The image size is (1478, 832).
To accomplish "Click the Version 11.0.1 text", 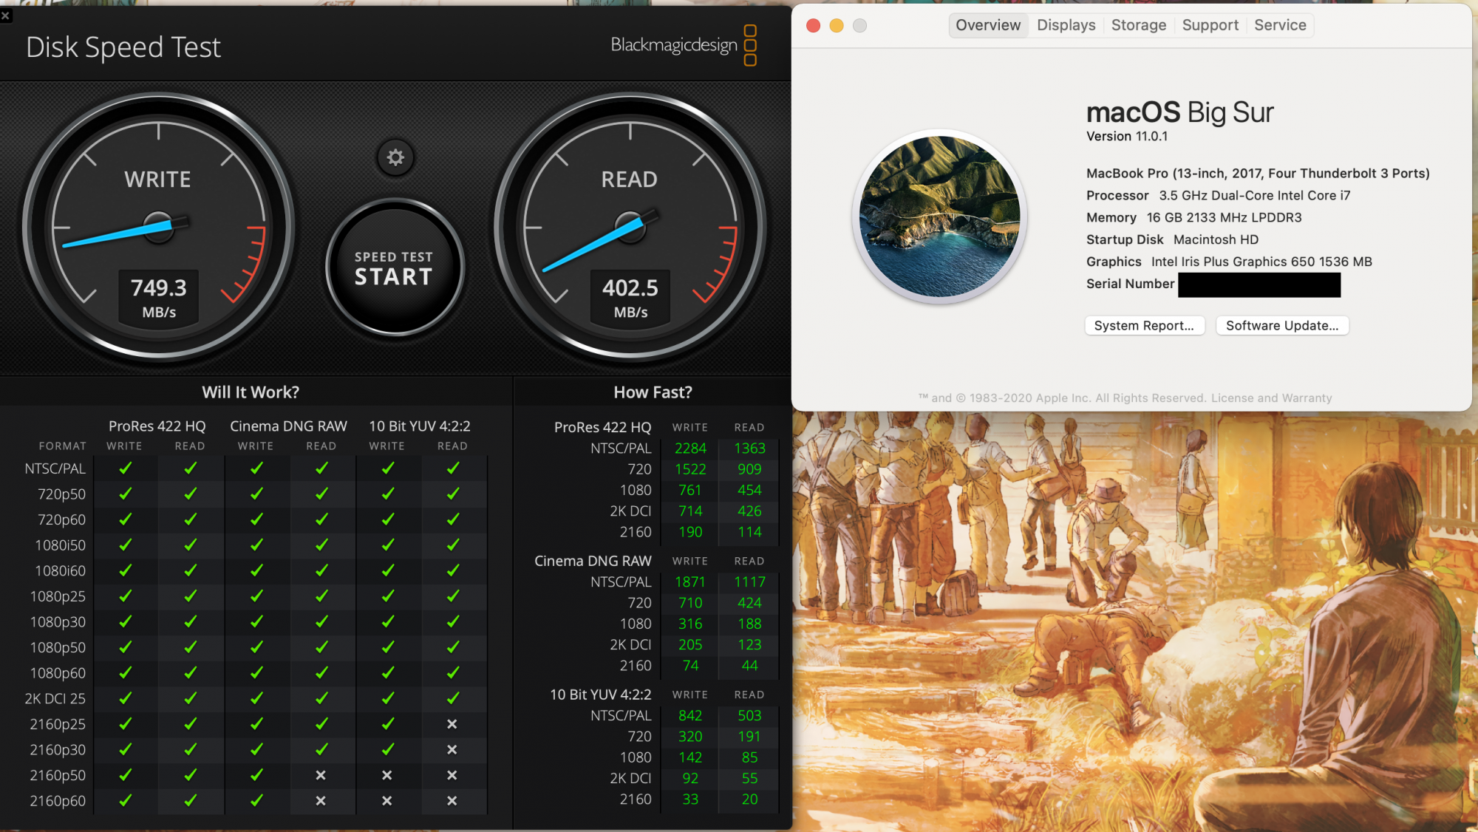I will point(1127,137).
